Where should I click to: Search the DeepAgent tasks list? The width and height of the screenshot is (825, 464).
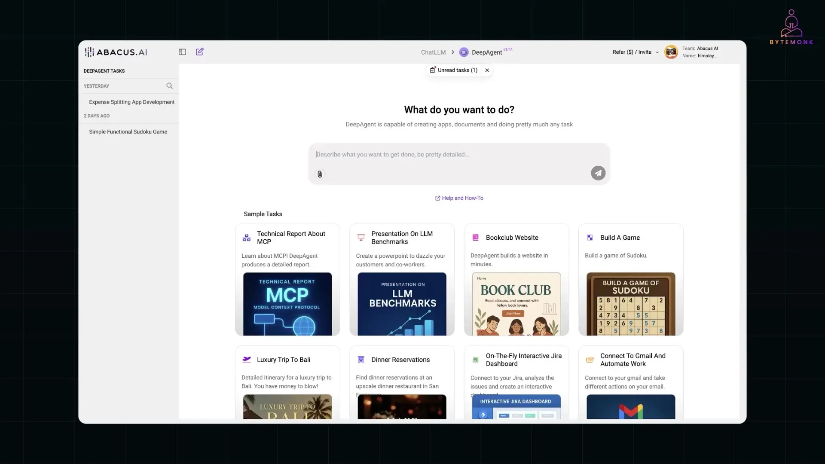[x=170, y=86]
